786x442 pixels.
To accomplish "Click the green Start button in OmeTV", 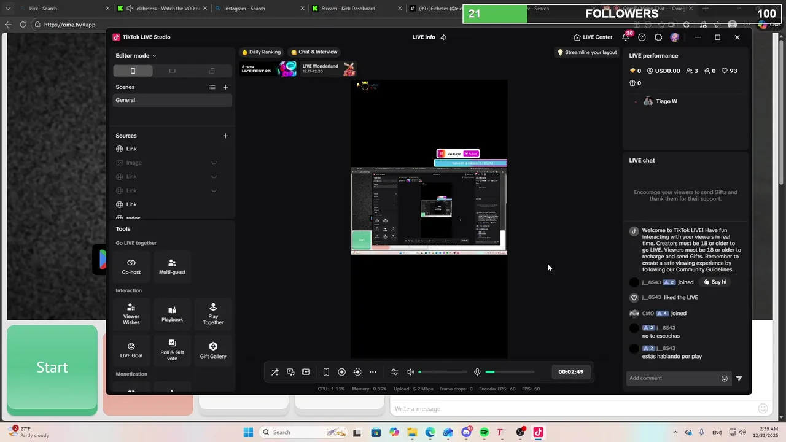I will click(52, 368).
